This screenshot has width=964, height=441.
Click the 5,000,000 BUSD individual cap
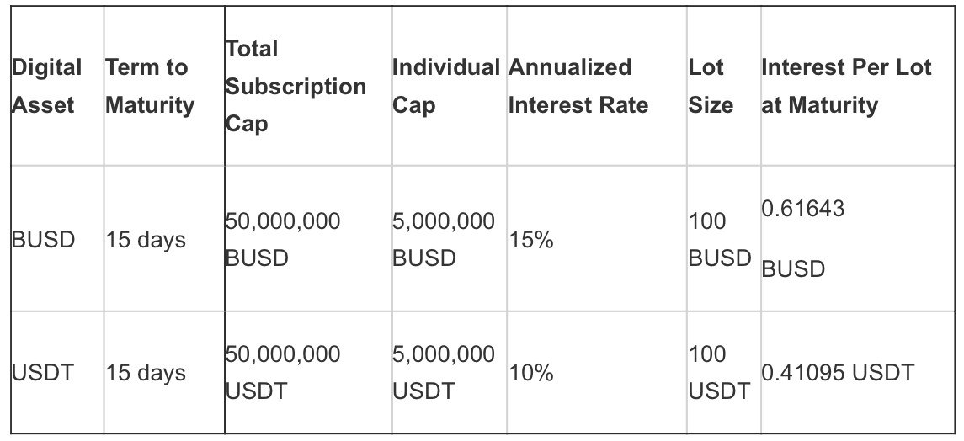point(444,239)
